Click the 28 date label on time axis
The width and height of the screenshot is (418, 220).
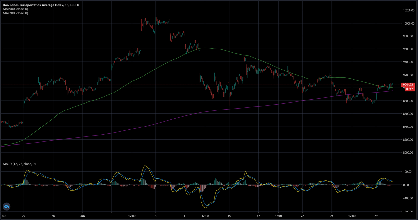53,216
